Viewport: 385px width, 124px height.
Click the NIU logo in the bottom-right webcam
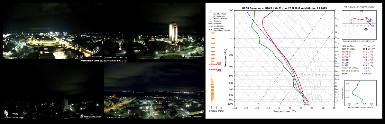click(193, 116)
